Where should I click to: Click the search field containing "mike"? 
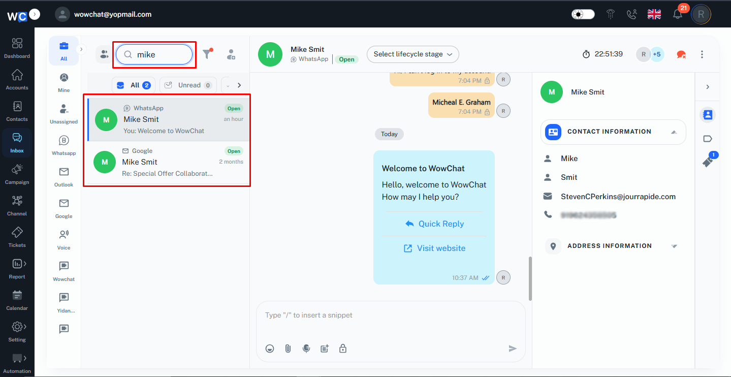click(x=154, y=55)
